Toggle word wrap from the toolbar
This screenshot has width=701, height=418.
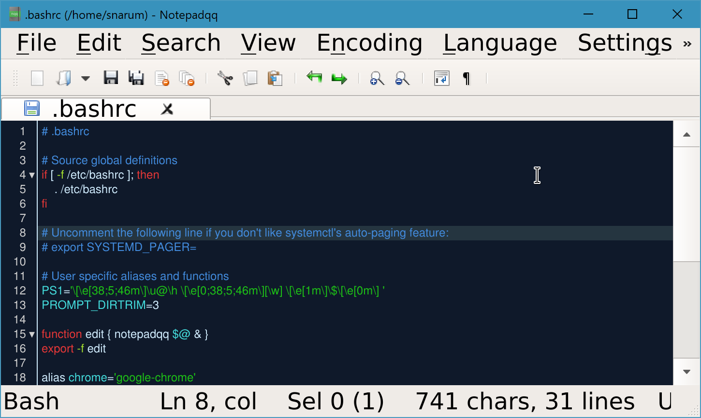pos(441,78)
